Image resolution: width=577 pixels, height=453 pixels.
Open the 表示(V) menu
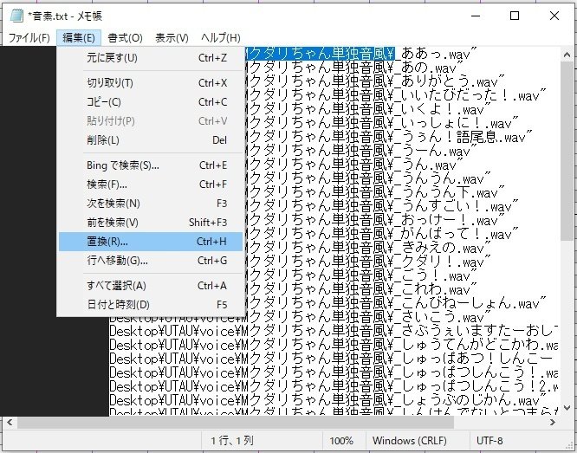point(172,38)
